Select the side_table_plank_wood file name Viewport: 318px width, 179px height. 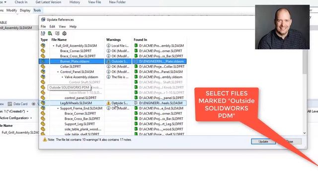(83, 129)
